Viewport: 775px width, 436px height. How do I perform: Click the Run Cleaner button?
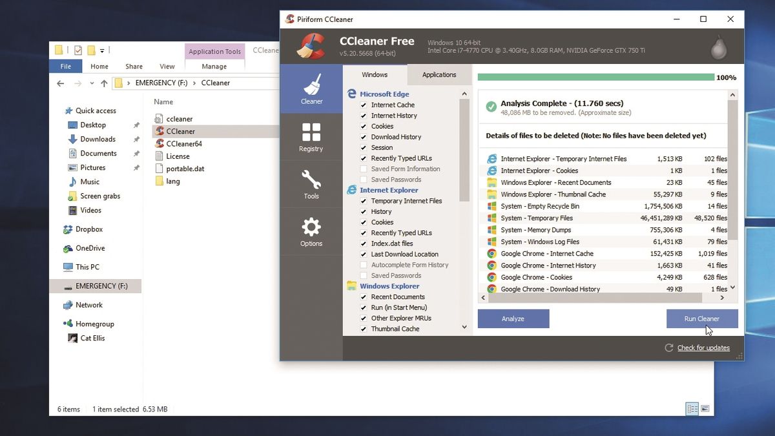[x=702, y=318]
